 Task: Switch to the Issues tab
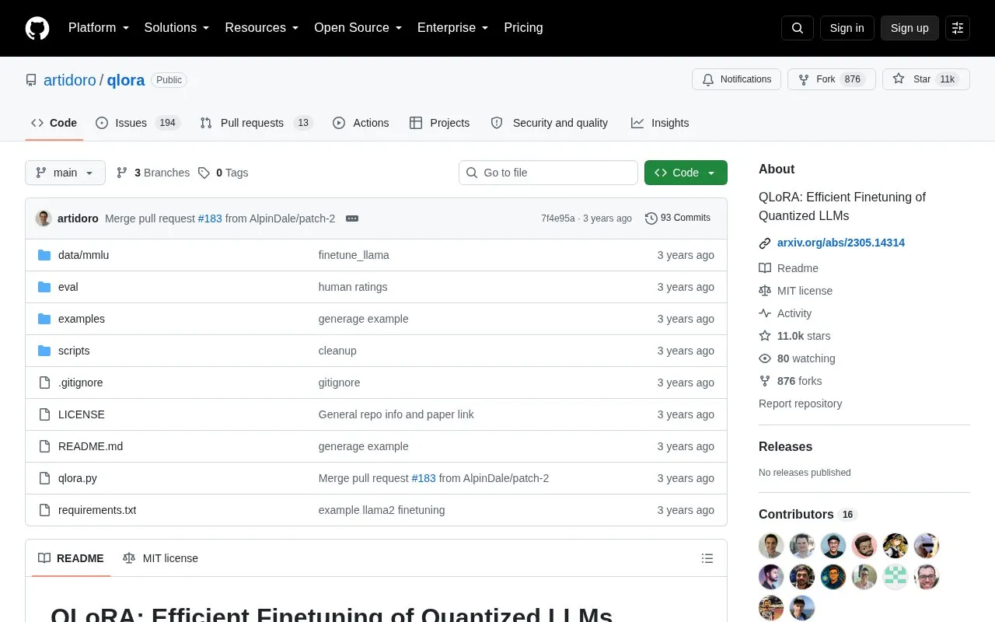[138, 123]
